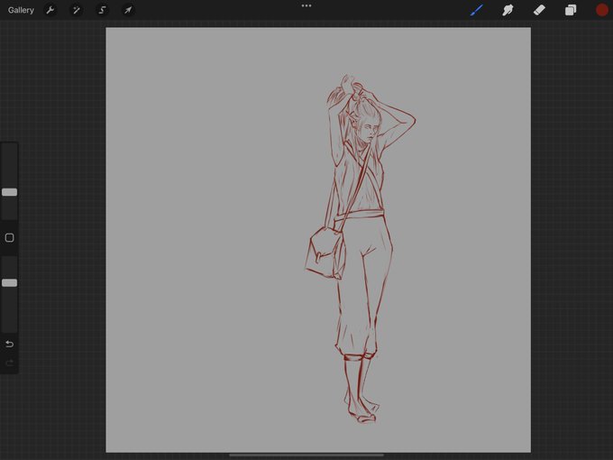Select the Brush tool
The height and width of the screenshot is (460, 613).
tap(477, 10)
